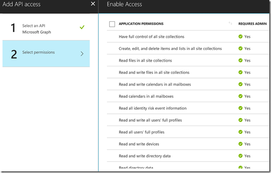Click green Yes icon for Read all users' full profiles
This screenshot has height=173, width=271.
tap(240, 132)
